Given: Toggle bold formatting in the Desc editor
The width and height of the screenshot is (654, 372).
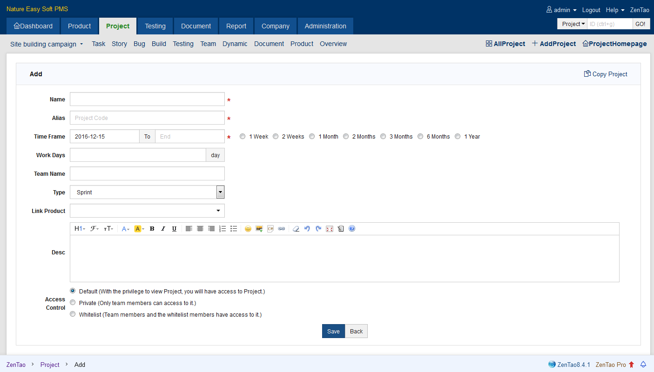Looking at the screenshot, I should tap(152, 229).
